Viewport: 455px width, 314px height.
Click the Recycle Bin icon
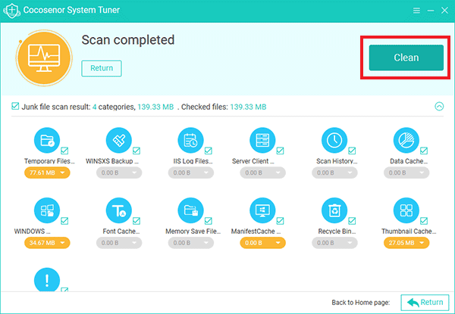coord(334,210)
